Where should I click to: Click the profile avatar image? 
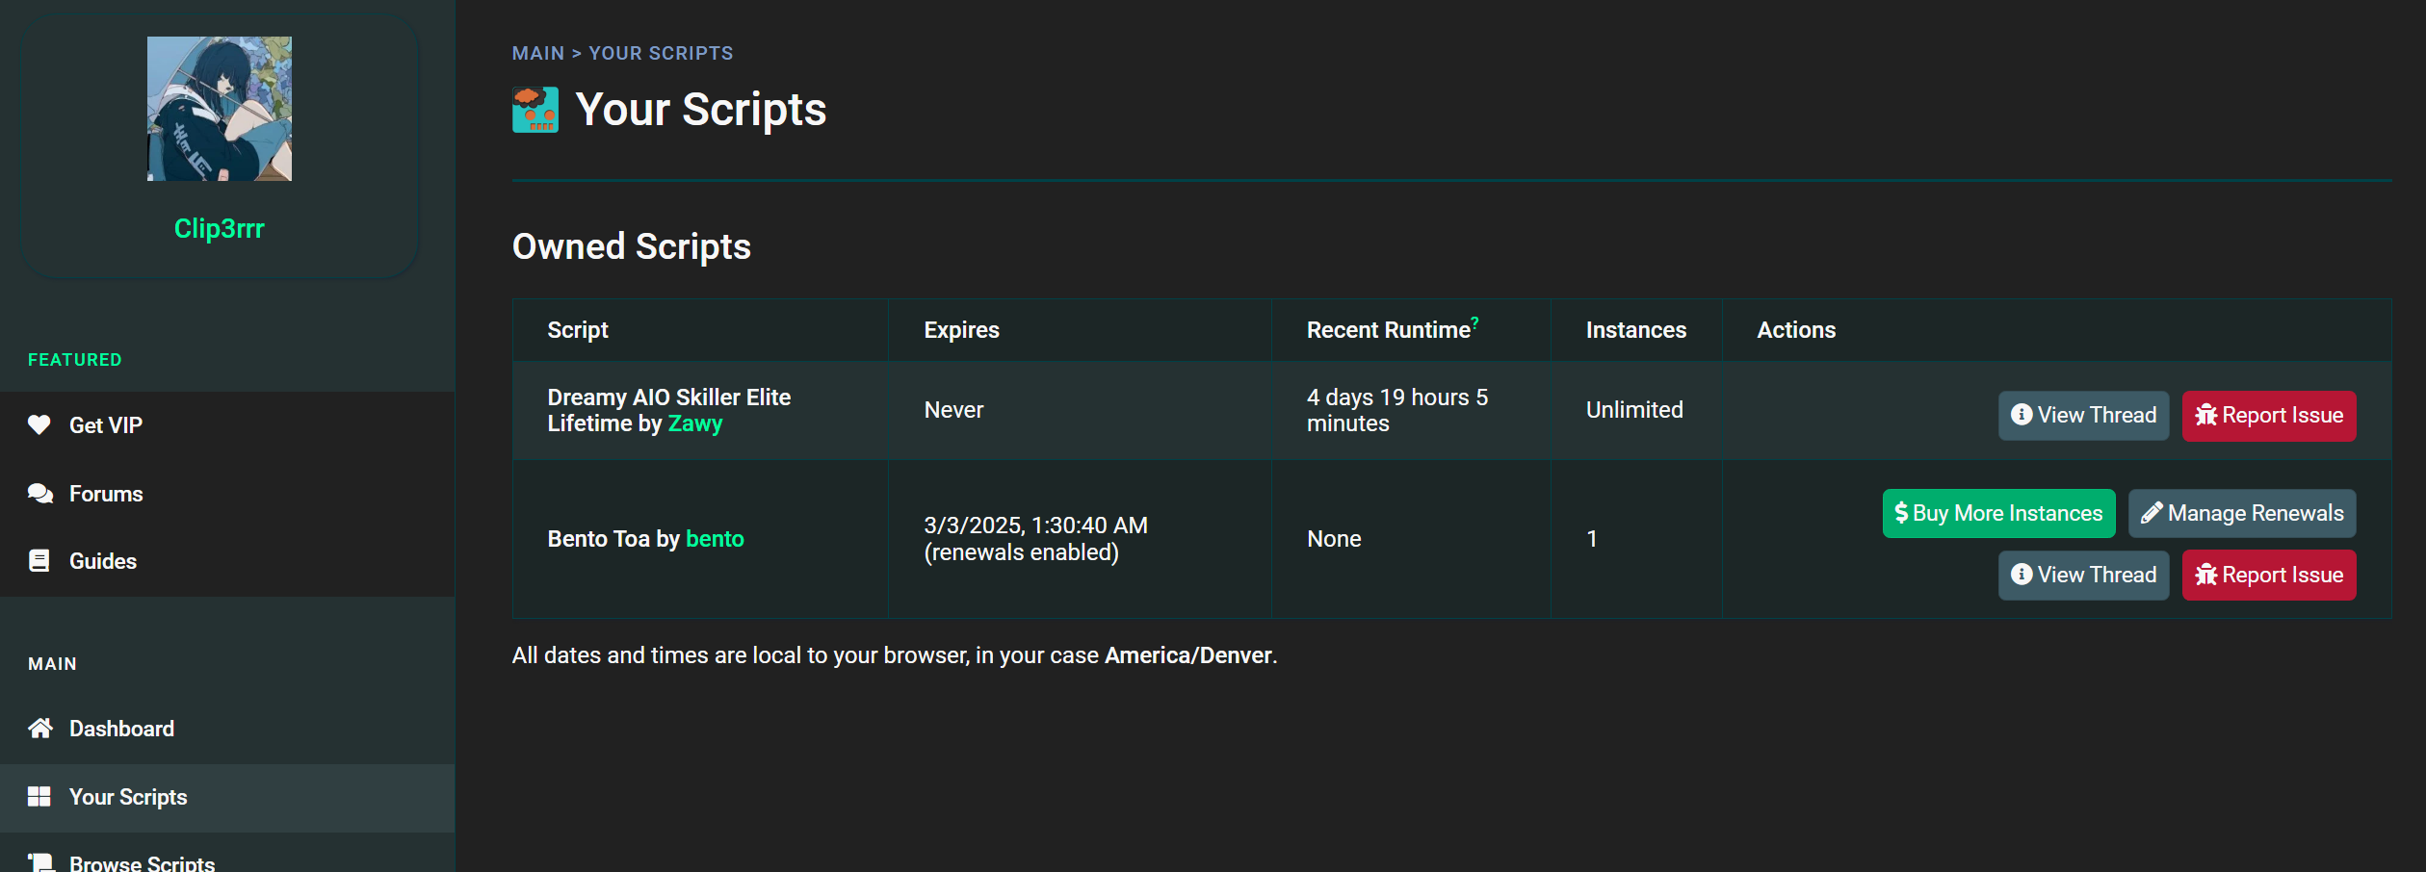[x=220, y=109]
